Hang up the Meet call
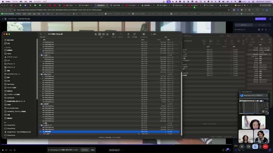Image resolution: width=273 pixels, height=153 pixels. click(265, 146)
